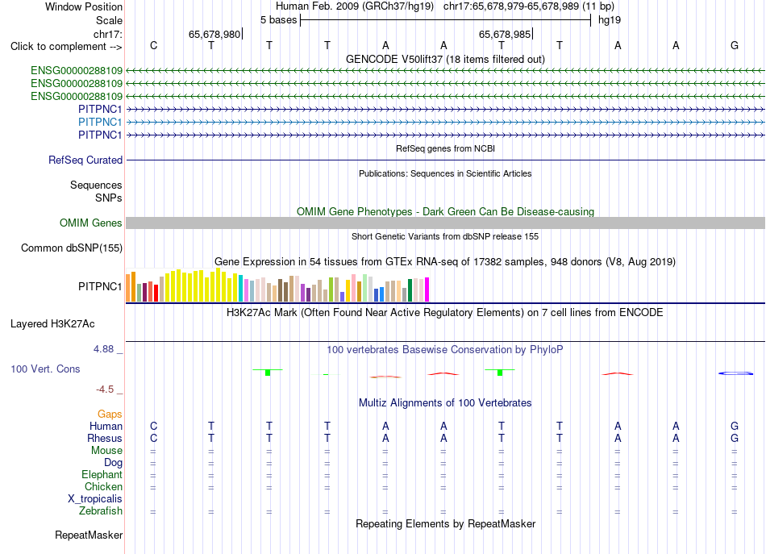This screenshot has width=766, height=554.
Task: Click the Sequences track label
Action: click(x=96, y=185)
